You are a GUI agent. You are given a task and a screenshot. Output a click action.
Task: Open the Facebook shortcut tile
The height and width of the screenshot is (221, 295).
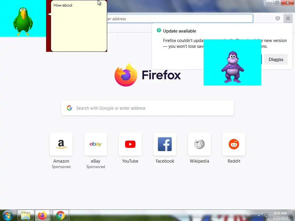click(165, 144)
